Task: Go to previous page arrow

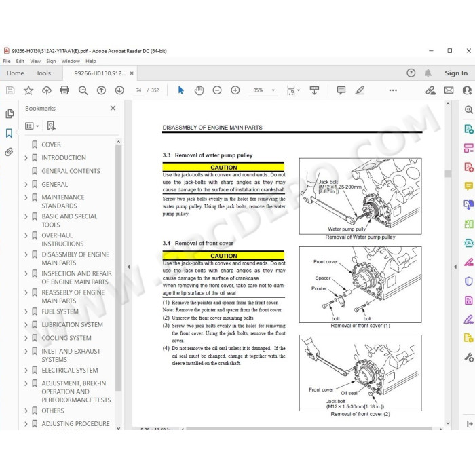Action: click(101, 90)
